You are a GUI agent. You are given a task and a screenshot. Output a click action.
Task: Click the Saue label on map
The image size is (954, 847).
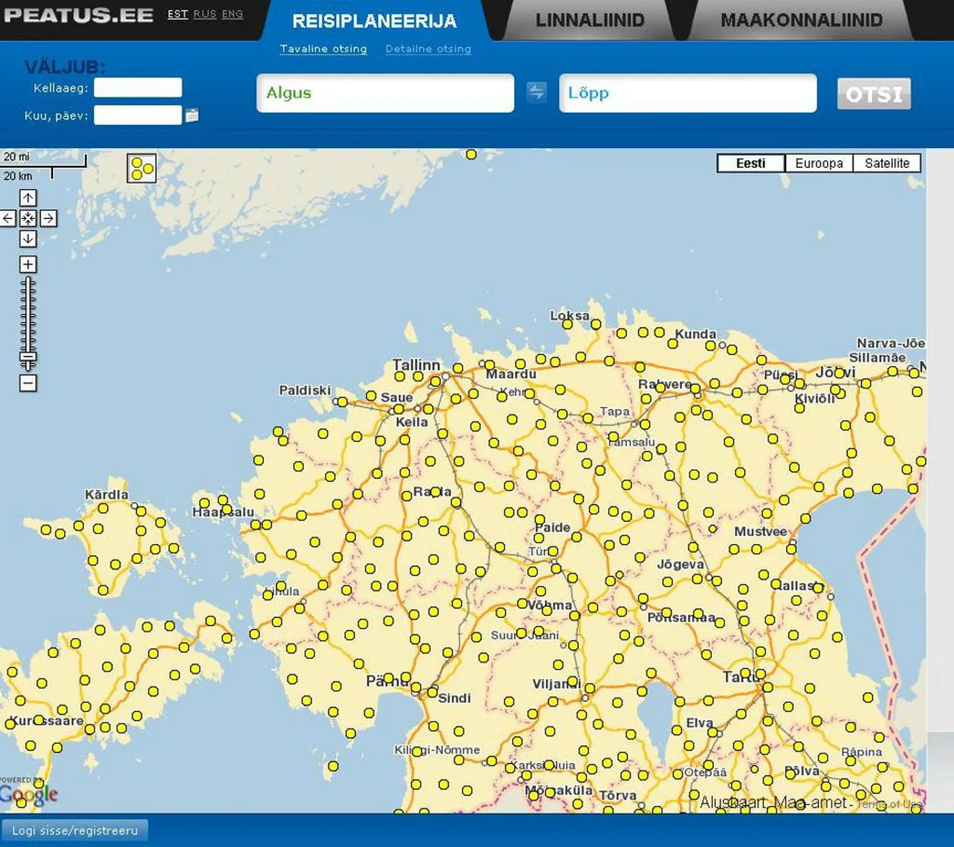point(396,398)
